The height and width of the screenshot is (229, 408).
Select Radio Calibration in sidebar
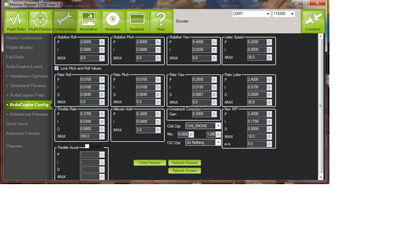(24, 38)
